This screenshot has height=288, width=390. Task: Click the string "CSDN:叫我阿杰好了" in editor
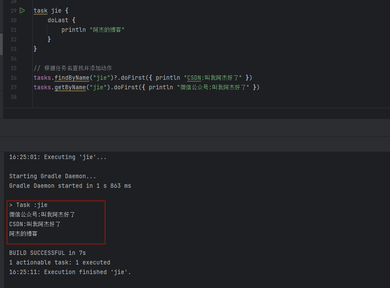tap(213, 78)
